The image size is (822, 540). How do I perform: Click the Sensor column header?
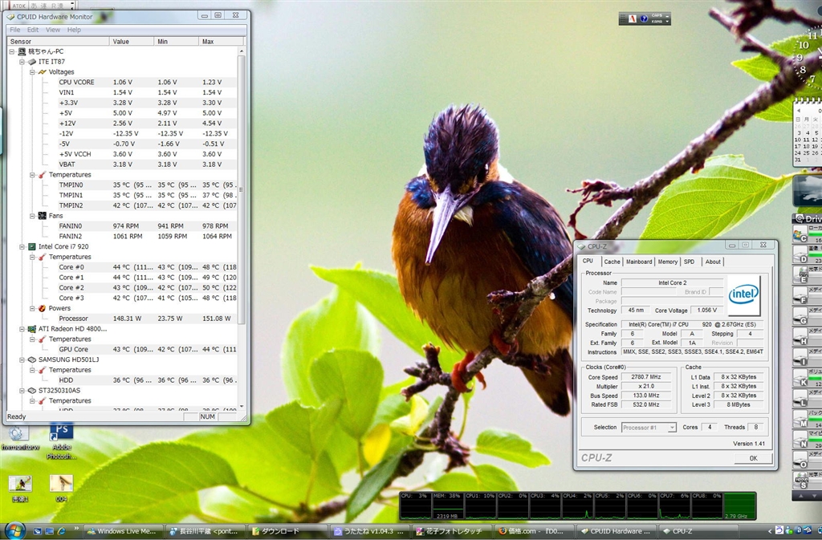[x=58, y=42]
